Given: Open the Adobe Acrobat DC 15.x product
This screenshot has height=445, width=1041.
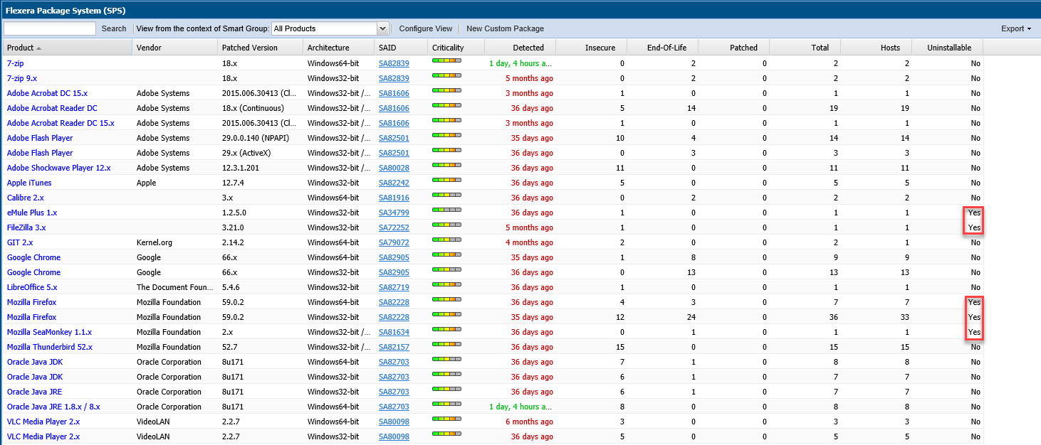Looking at the screenshot, I should coord(47,93).
